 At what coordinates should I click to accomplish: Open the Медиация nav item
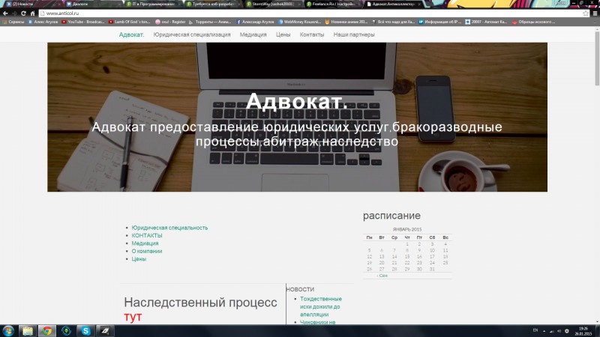pos(253,34)
